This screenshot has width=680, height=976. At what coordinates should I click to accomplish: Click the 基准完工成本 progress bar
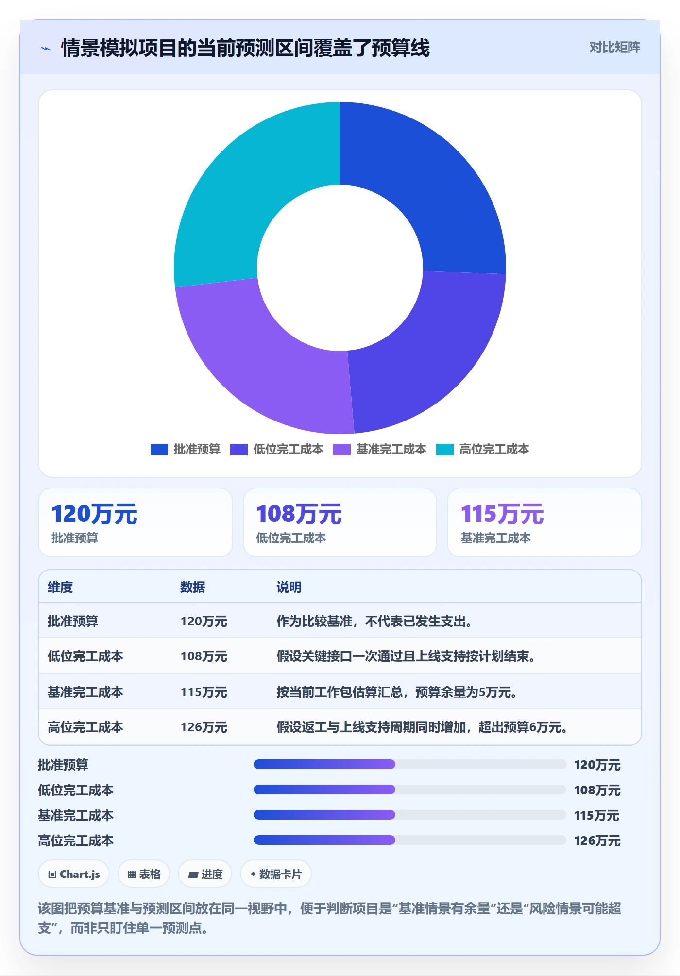410,815
